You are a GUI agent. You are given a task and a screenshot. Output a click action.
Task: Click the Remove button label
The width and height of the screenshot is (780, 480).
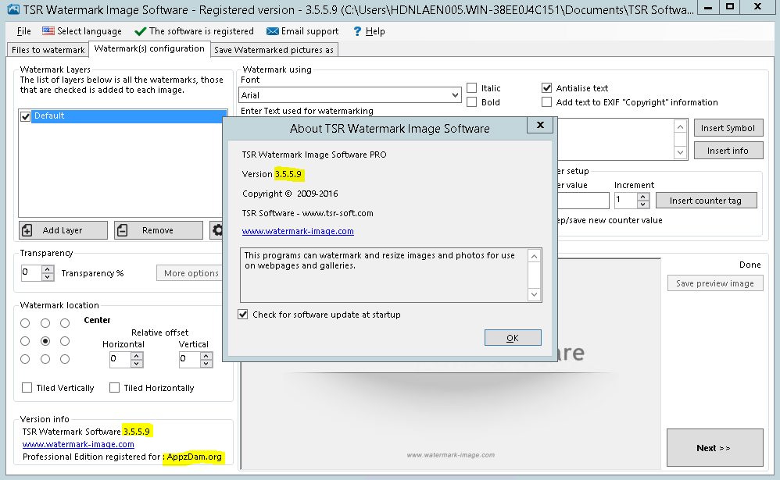click(158, 230)
